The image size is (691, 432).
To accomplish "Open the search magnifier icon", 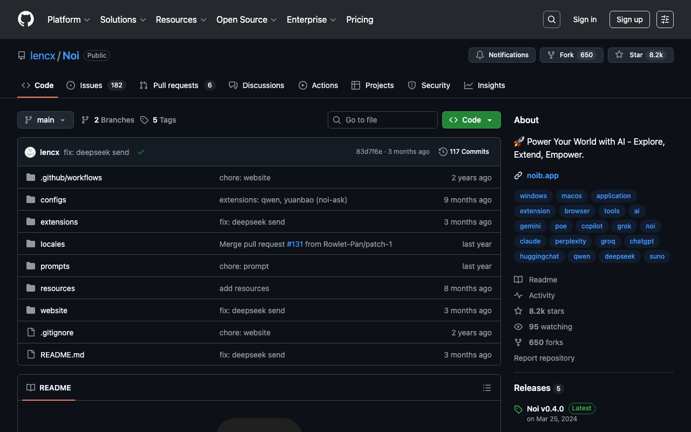I will pos(551,19).
